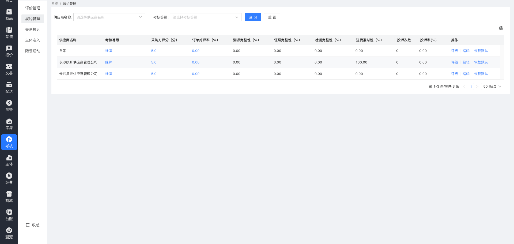Image resolution: width=514 pixels, height=244 pixels.
Task: Open the 50 条/页 page size selector
Action: point(492,87)
